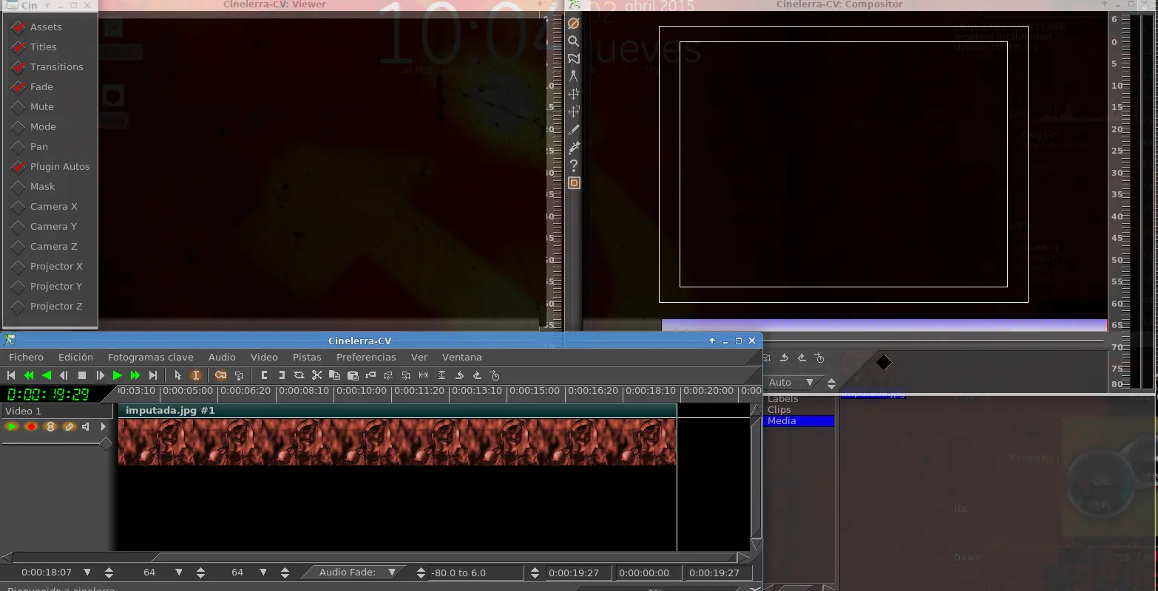Image resolution: width=1158 pixels, height=591 pixels.
Task: Set the Out point bracket
Action: [x=282, y=375]
